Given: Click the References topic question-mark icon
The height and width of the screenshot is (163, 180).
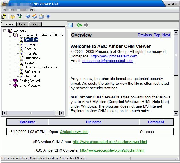Looking at the screenshot, I should 22,71.
